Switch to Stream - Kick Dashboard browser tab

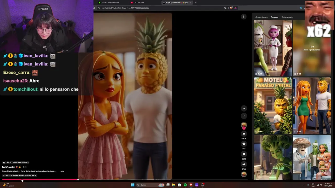click(111, 3)
